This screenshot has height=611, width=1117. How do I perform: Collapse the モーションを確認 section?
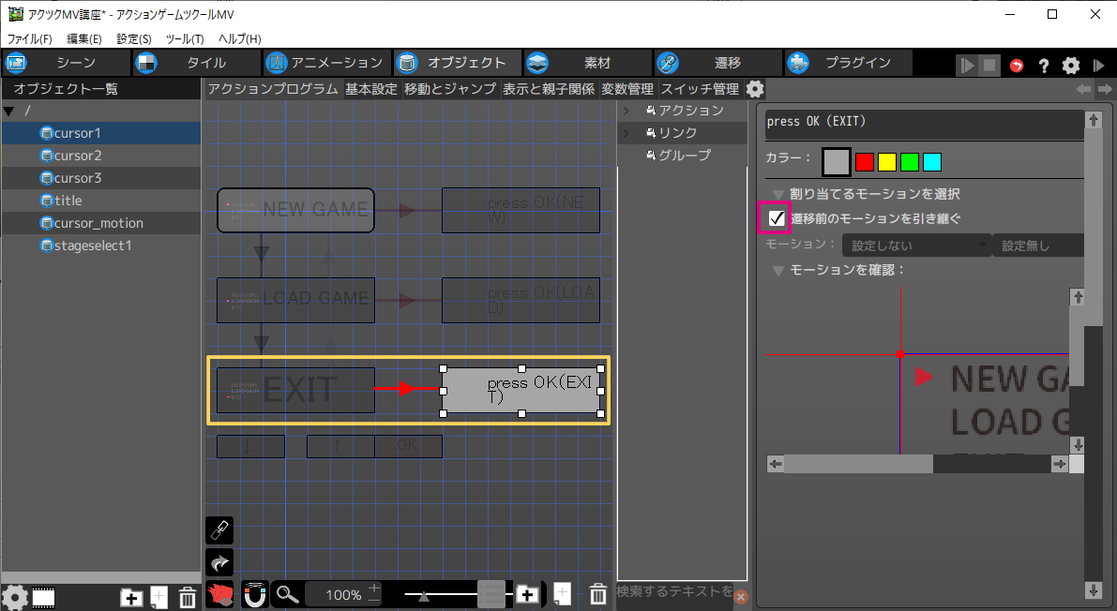pos(777,270)
